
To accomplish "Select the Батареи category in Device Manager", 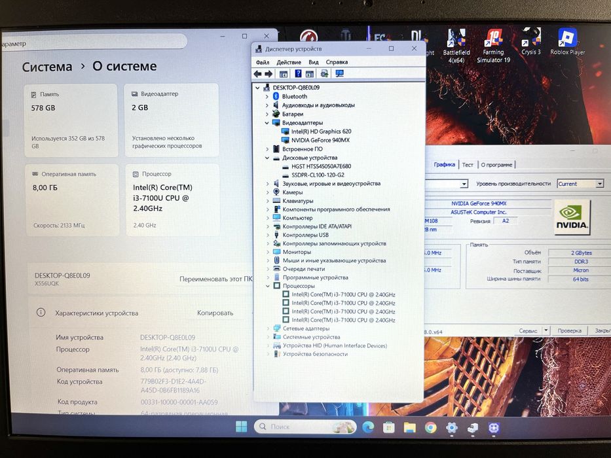I will (292, 114).
